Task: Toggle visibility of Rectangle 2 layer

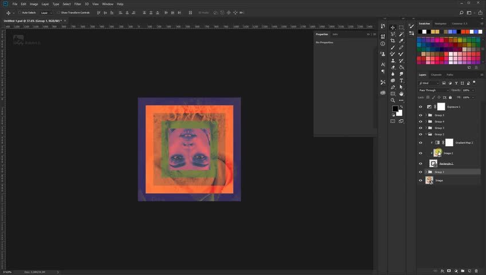Action: 421,163
